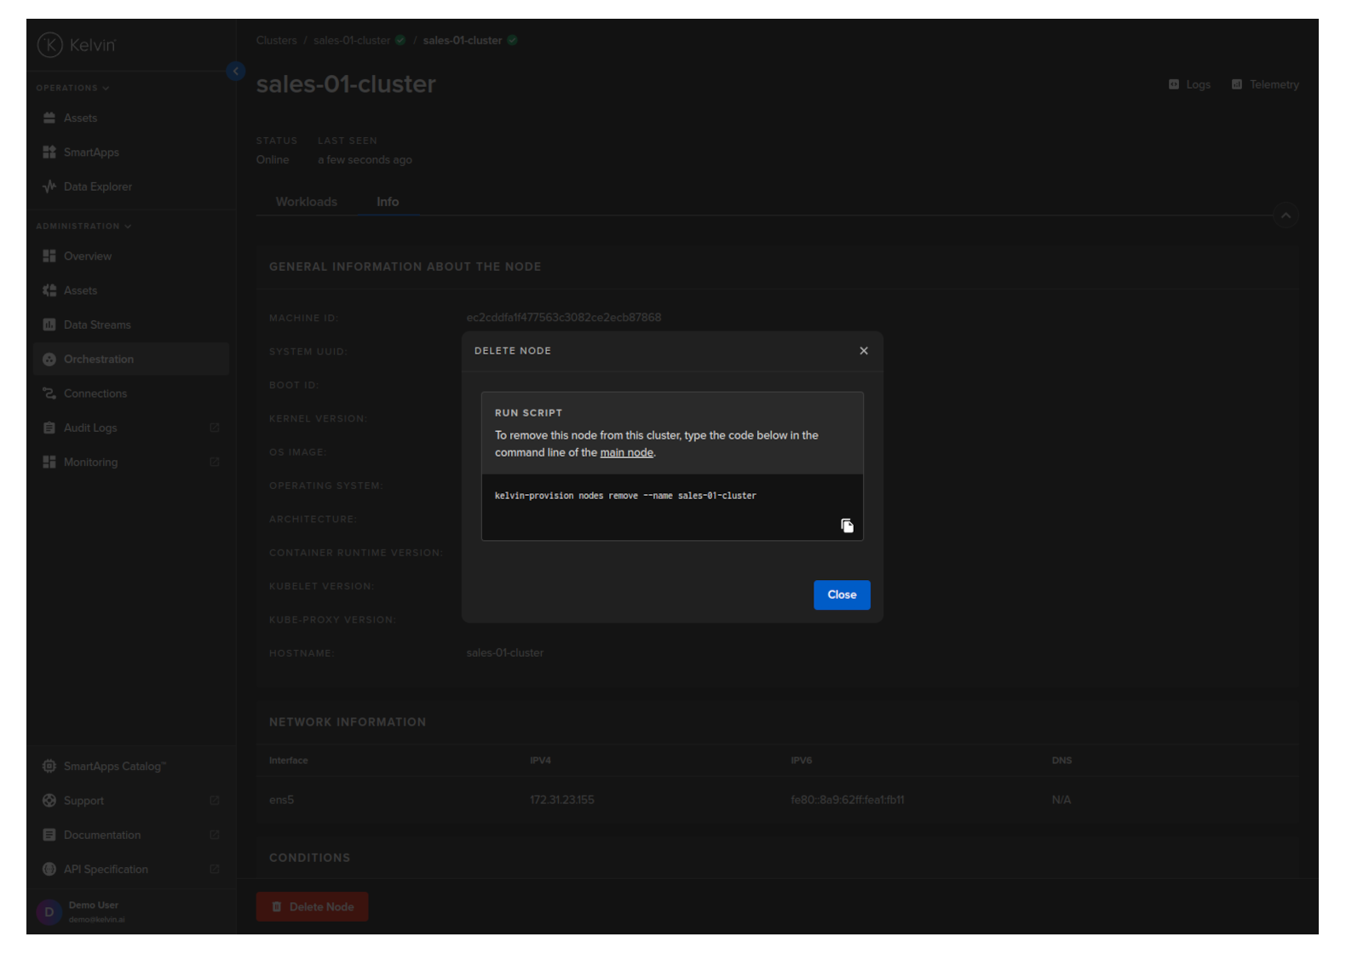This screenshot has width=1346, height=954.
Task: Open Monitoring external link
Action: click(x=90, y=463)
